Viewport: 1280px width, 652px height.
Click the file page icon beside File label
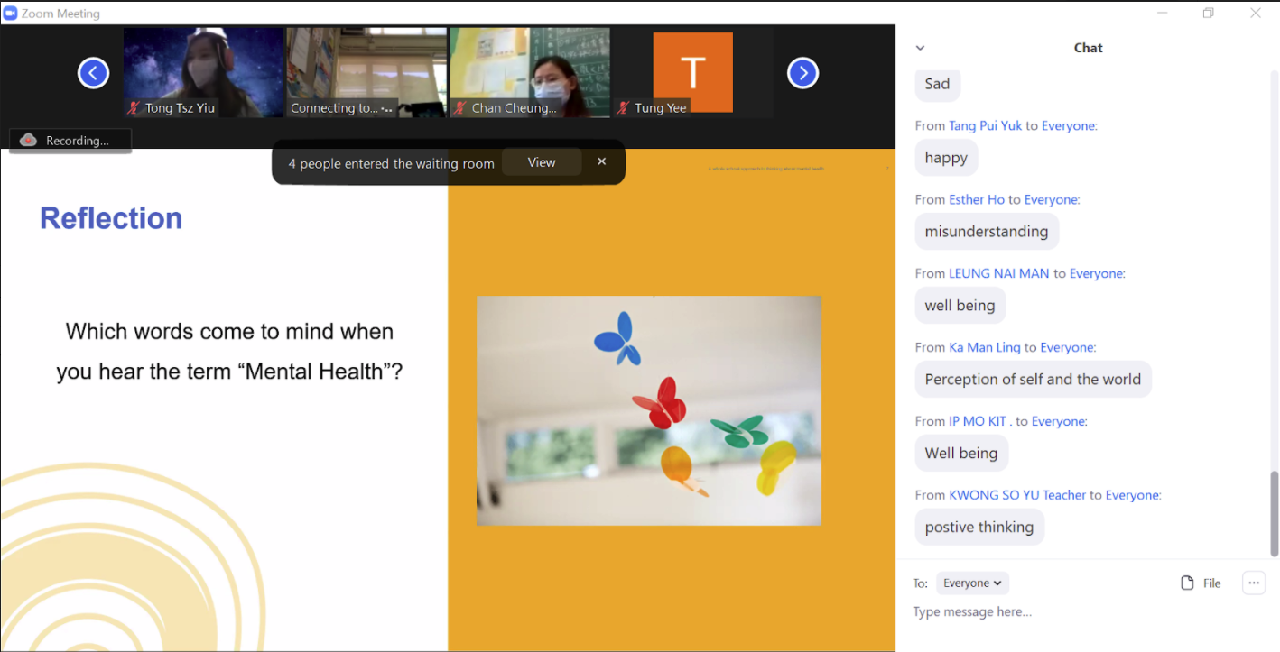(x=1187, y=583)
